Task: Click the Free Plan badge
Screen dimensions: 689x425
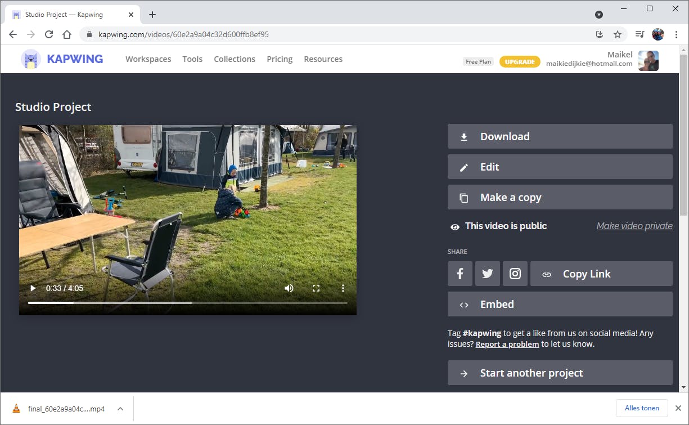Action: (x=479, y=62)
